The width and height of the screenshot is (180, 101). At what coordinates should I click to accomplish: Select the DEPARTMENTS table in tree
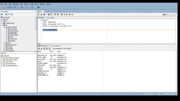pos(14,31)
